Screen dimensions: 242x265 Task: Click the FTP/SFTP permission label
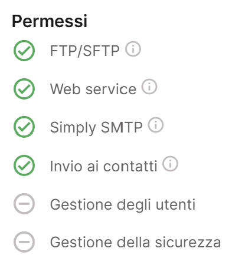85,51
